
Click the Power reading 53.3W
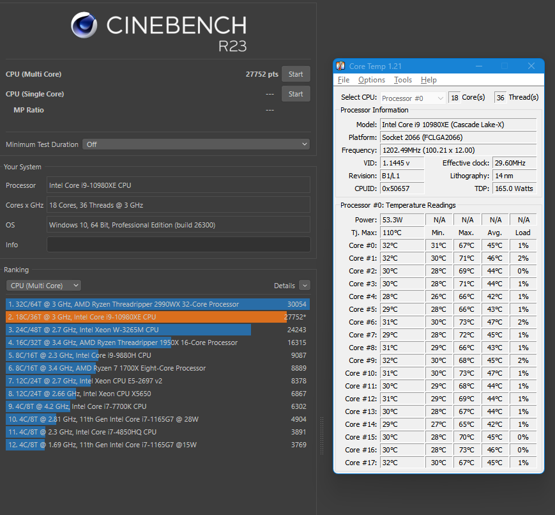point(402,220)
